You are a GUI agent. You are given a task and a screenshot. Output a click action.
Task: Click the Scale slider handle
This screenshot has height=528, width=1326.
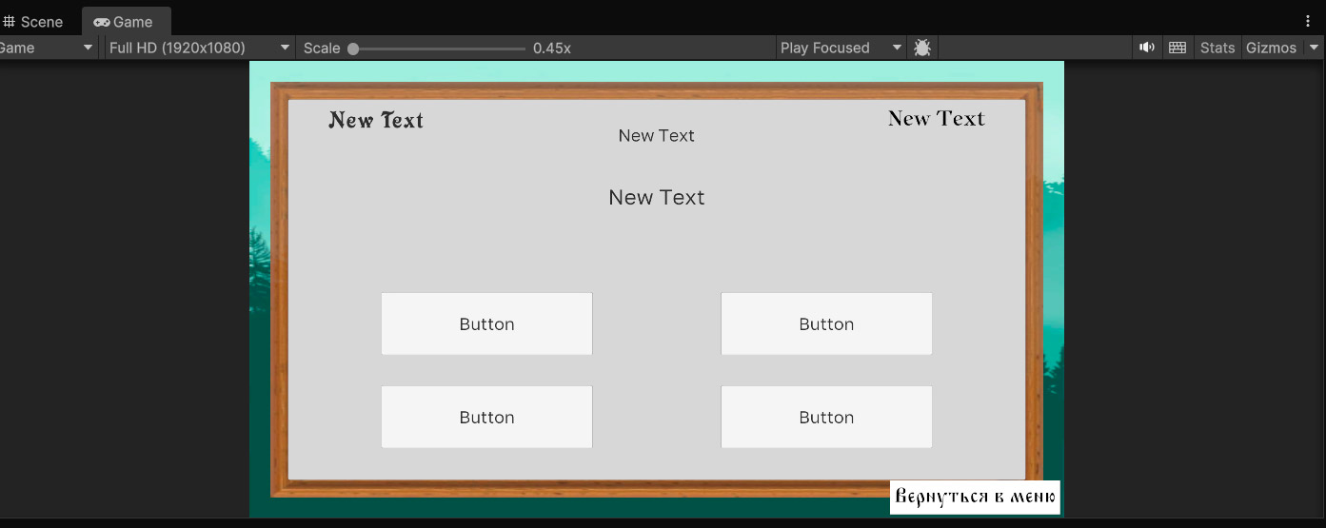[353, 49]
